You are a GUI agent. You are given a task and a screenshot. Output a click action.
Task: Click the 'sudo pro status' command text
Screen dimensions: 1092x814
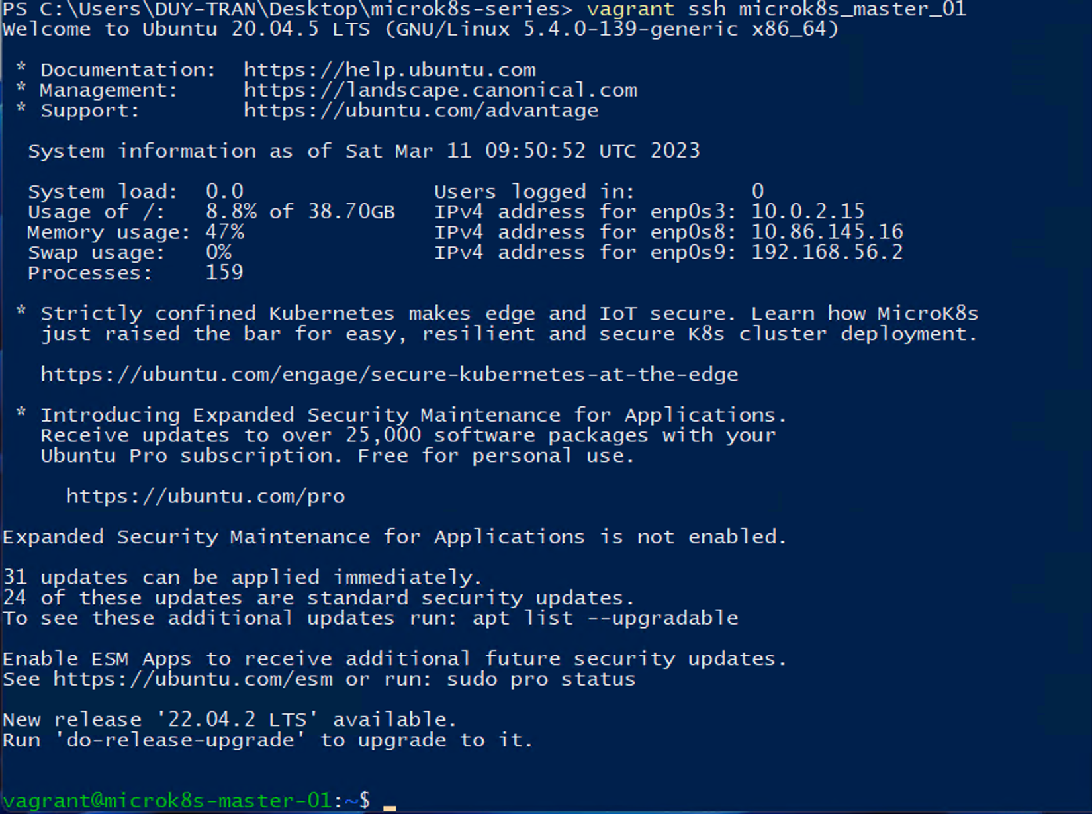pyautogui.click(x=541, y=680)
